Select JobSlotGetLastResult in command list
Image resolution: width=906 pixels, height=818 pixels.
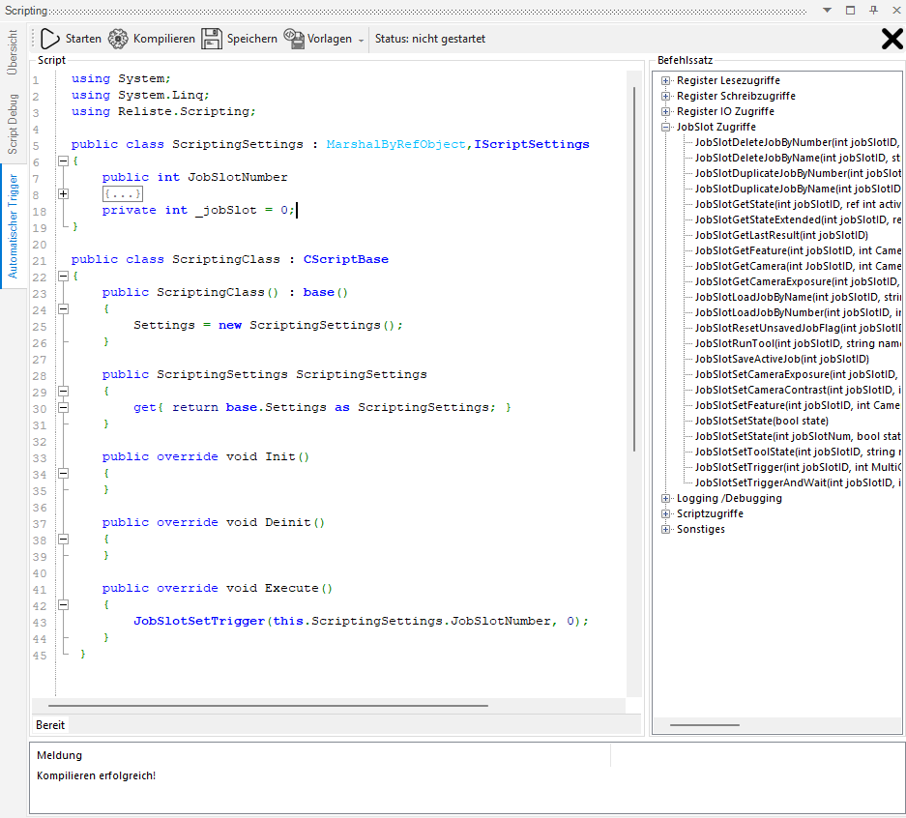781,235
